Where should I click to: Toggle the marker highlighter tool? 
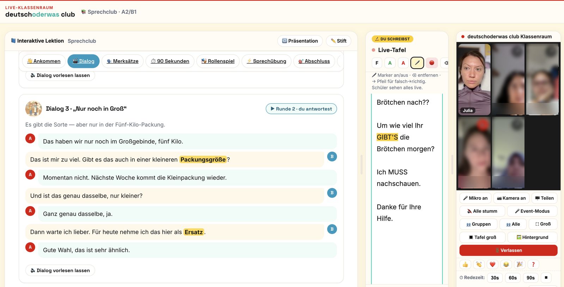[x=417, y=63]
